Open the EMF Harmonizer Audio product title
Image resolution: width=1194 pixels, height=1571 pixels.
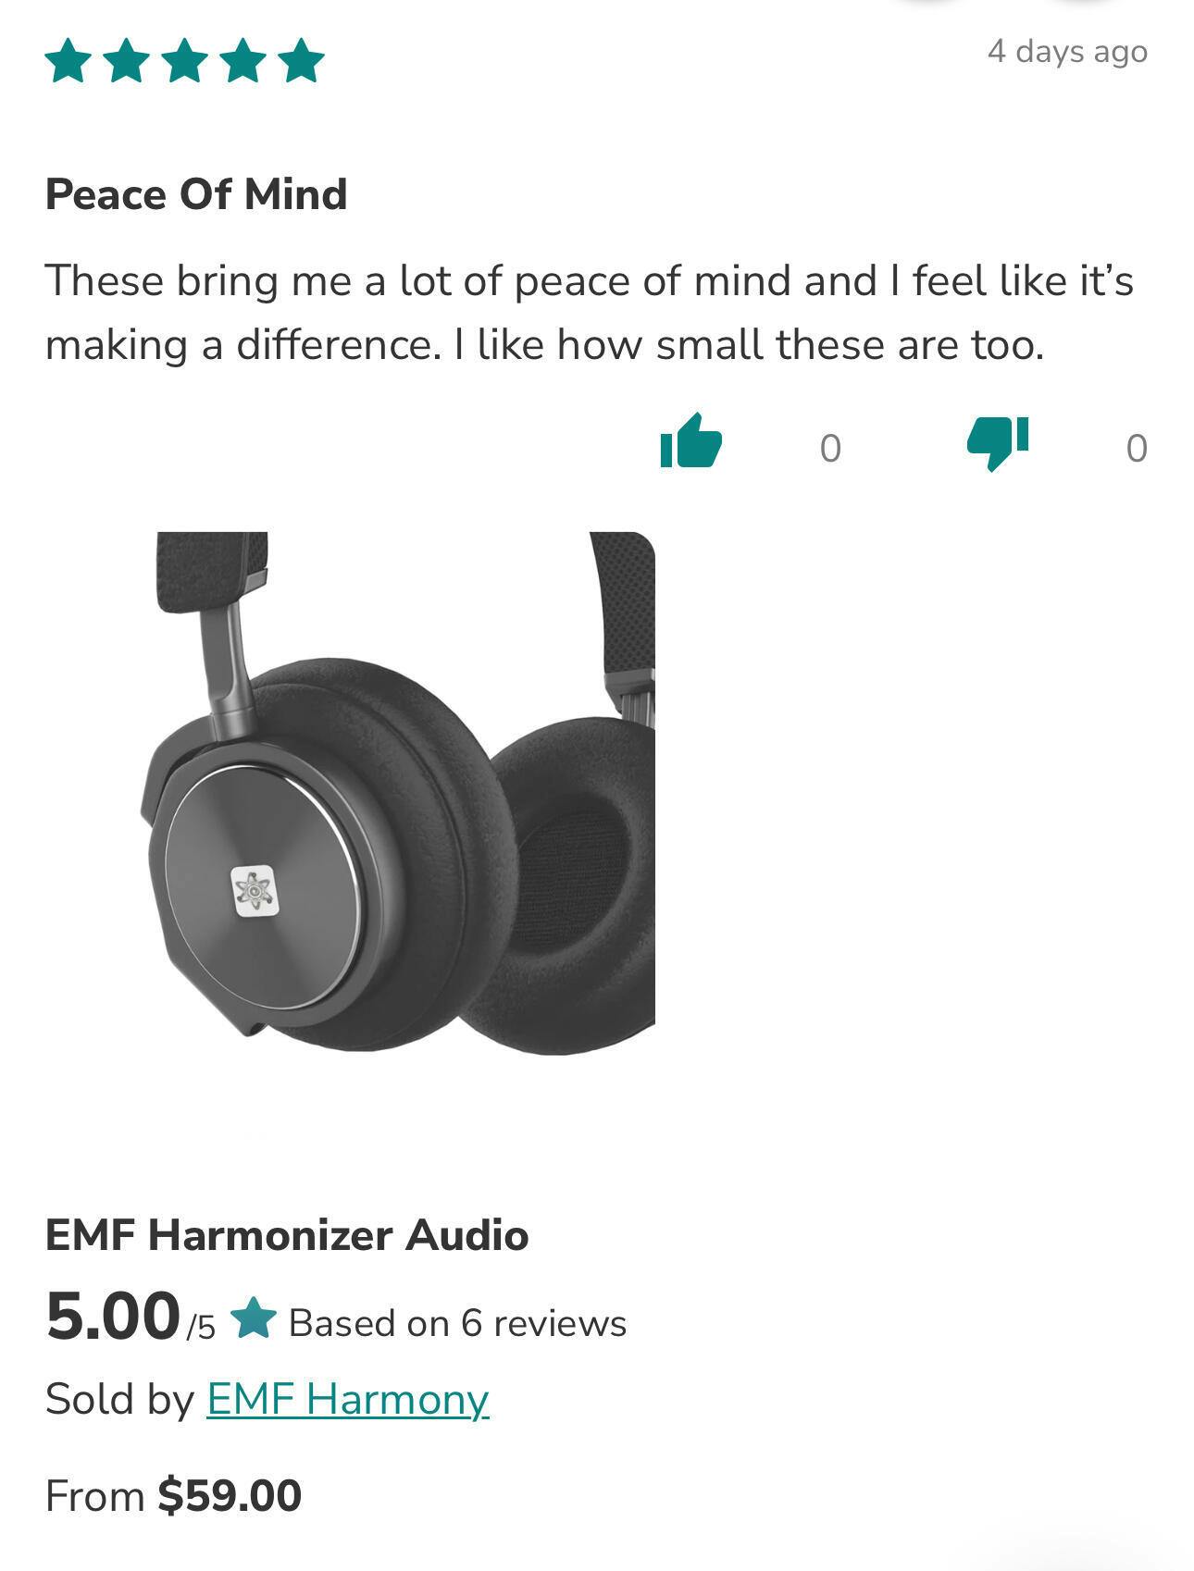pyautogui.click(x=287, y=1235)
